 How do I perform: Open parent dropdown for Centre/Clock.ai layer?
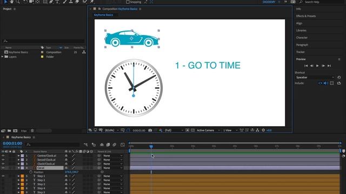112,156
